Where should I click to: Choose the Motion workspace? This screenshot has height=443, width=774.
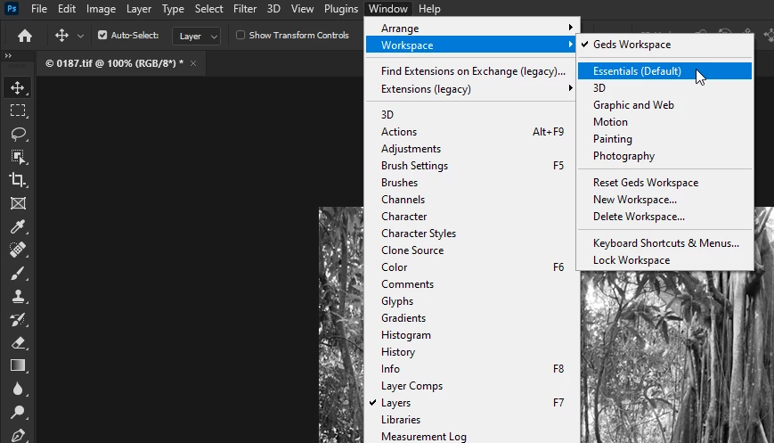pyautogui.click(x=665, y=122)
